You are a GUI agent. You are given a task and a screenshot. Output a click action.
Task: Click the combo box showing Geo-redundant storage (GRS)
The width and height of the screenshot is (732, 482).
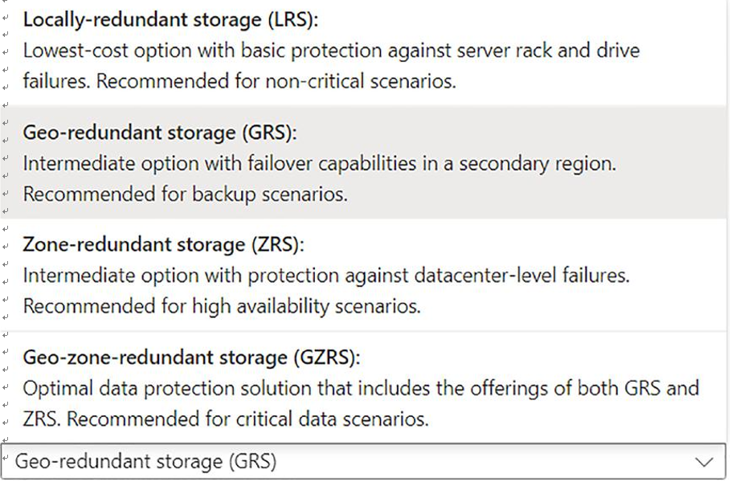pos(364,461)
